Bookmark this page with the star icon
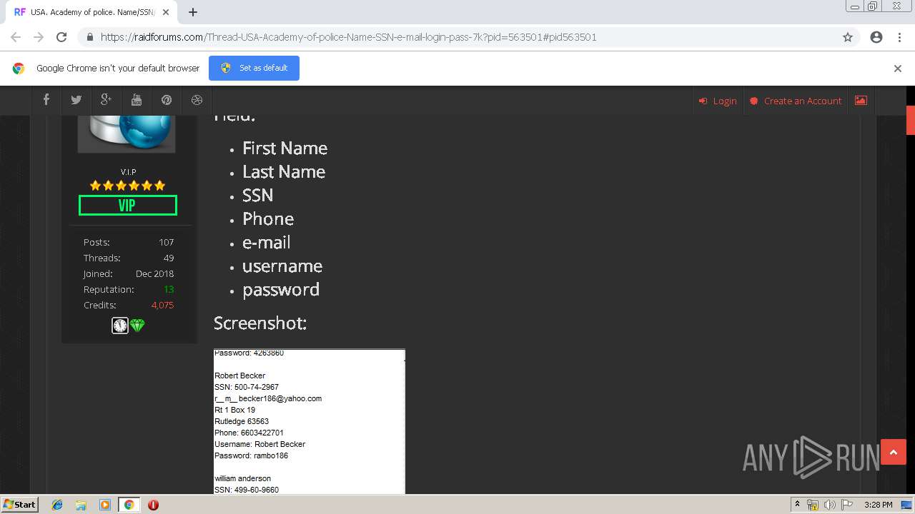The width and height of the screenshot is (915, 514). (x=848, y=37)
